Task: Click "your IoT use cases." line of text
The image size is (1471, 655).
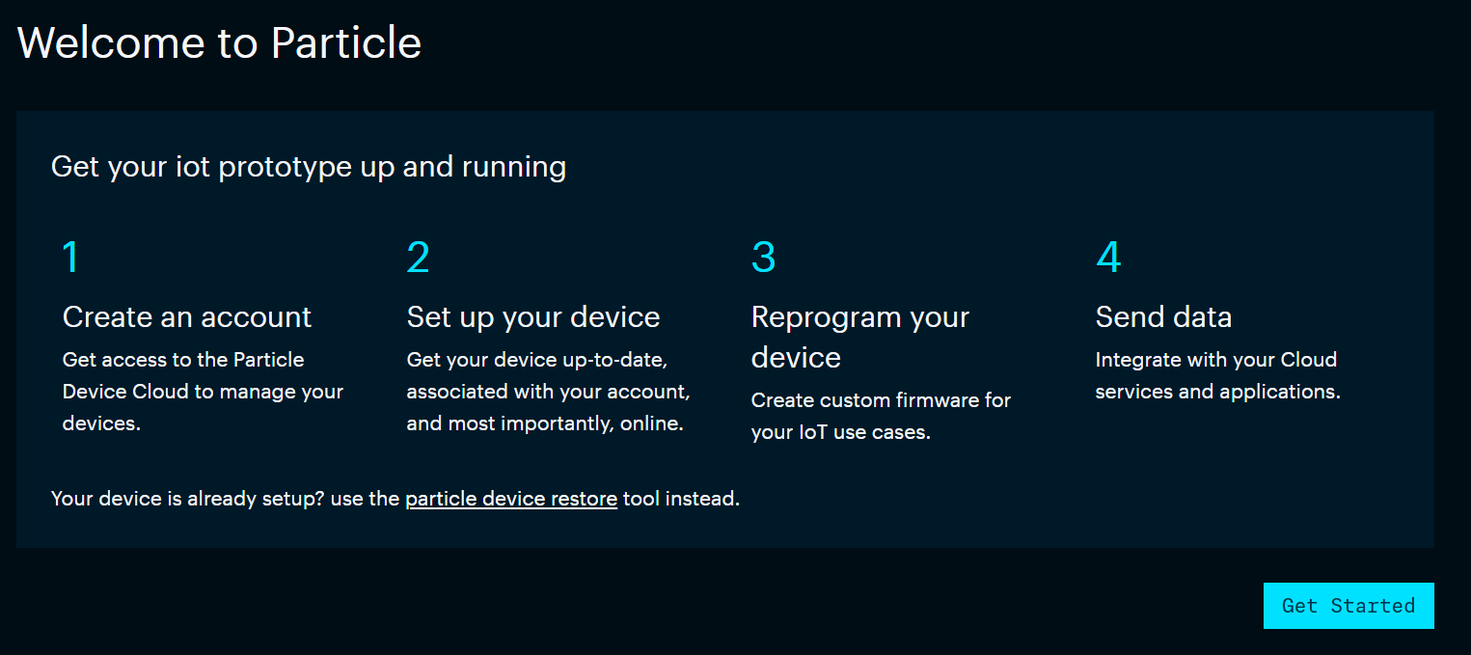Action: pyautogui.click(x=840, y=432)
